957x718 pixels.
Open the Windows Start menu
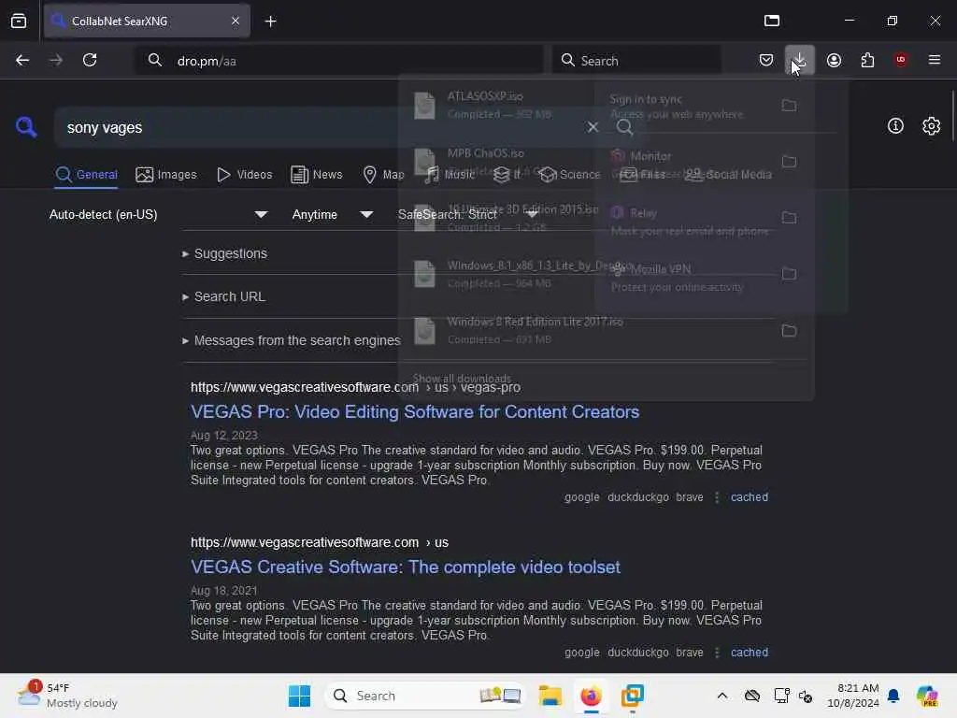299,696
